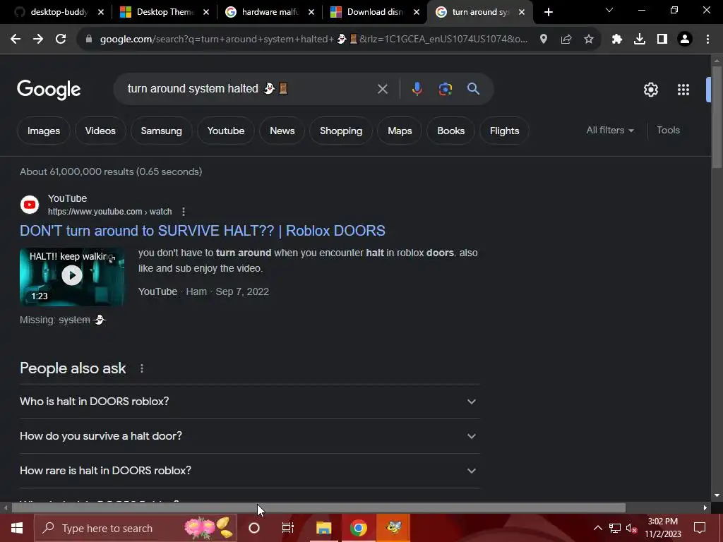Viewport: 723px width, 542px height.
Task: Open the tab search dropdown arrow
Action: click(609, 10)
